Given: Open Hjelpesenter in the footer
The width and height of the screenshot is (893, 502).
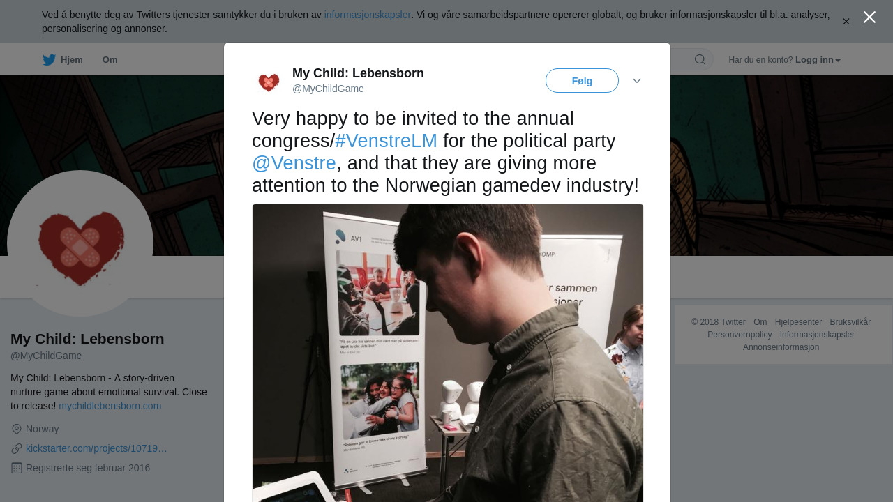Looking at the screenshot, I should click(x=798, y=322).
